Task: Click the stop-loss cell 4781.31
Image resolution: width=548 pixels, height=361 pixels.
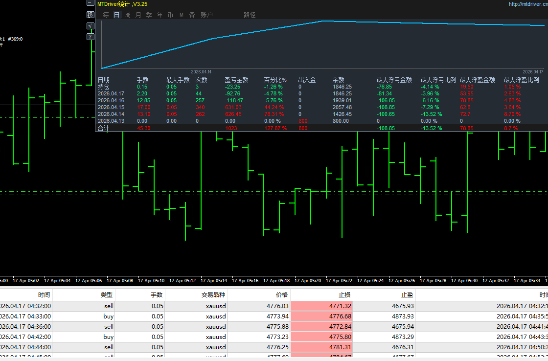Action: tap(321, 347)
